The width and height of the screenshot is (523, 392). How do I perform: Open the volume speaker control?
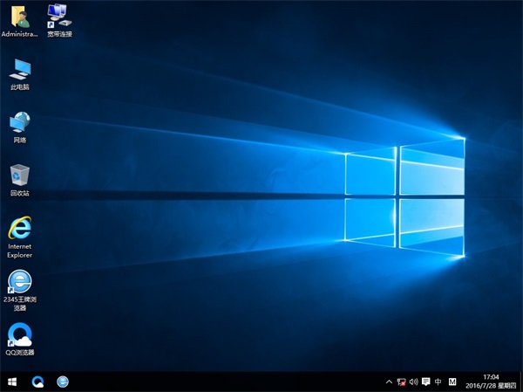(x=412, y=382)
